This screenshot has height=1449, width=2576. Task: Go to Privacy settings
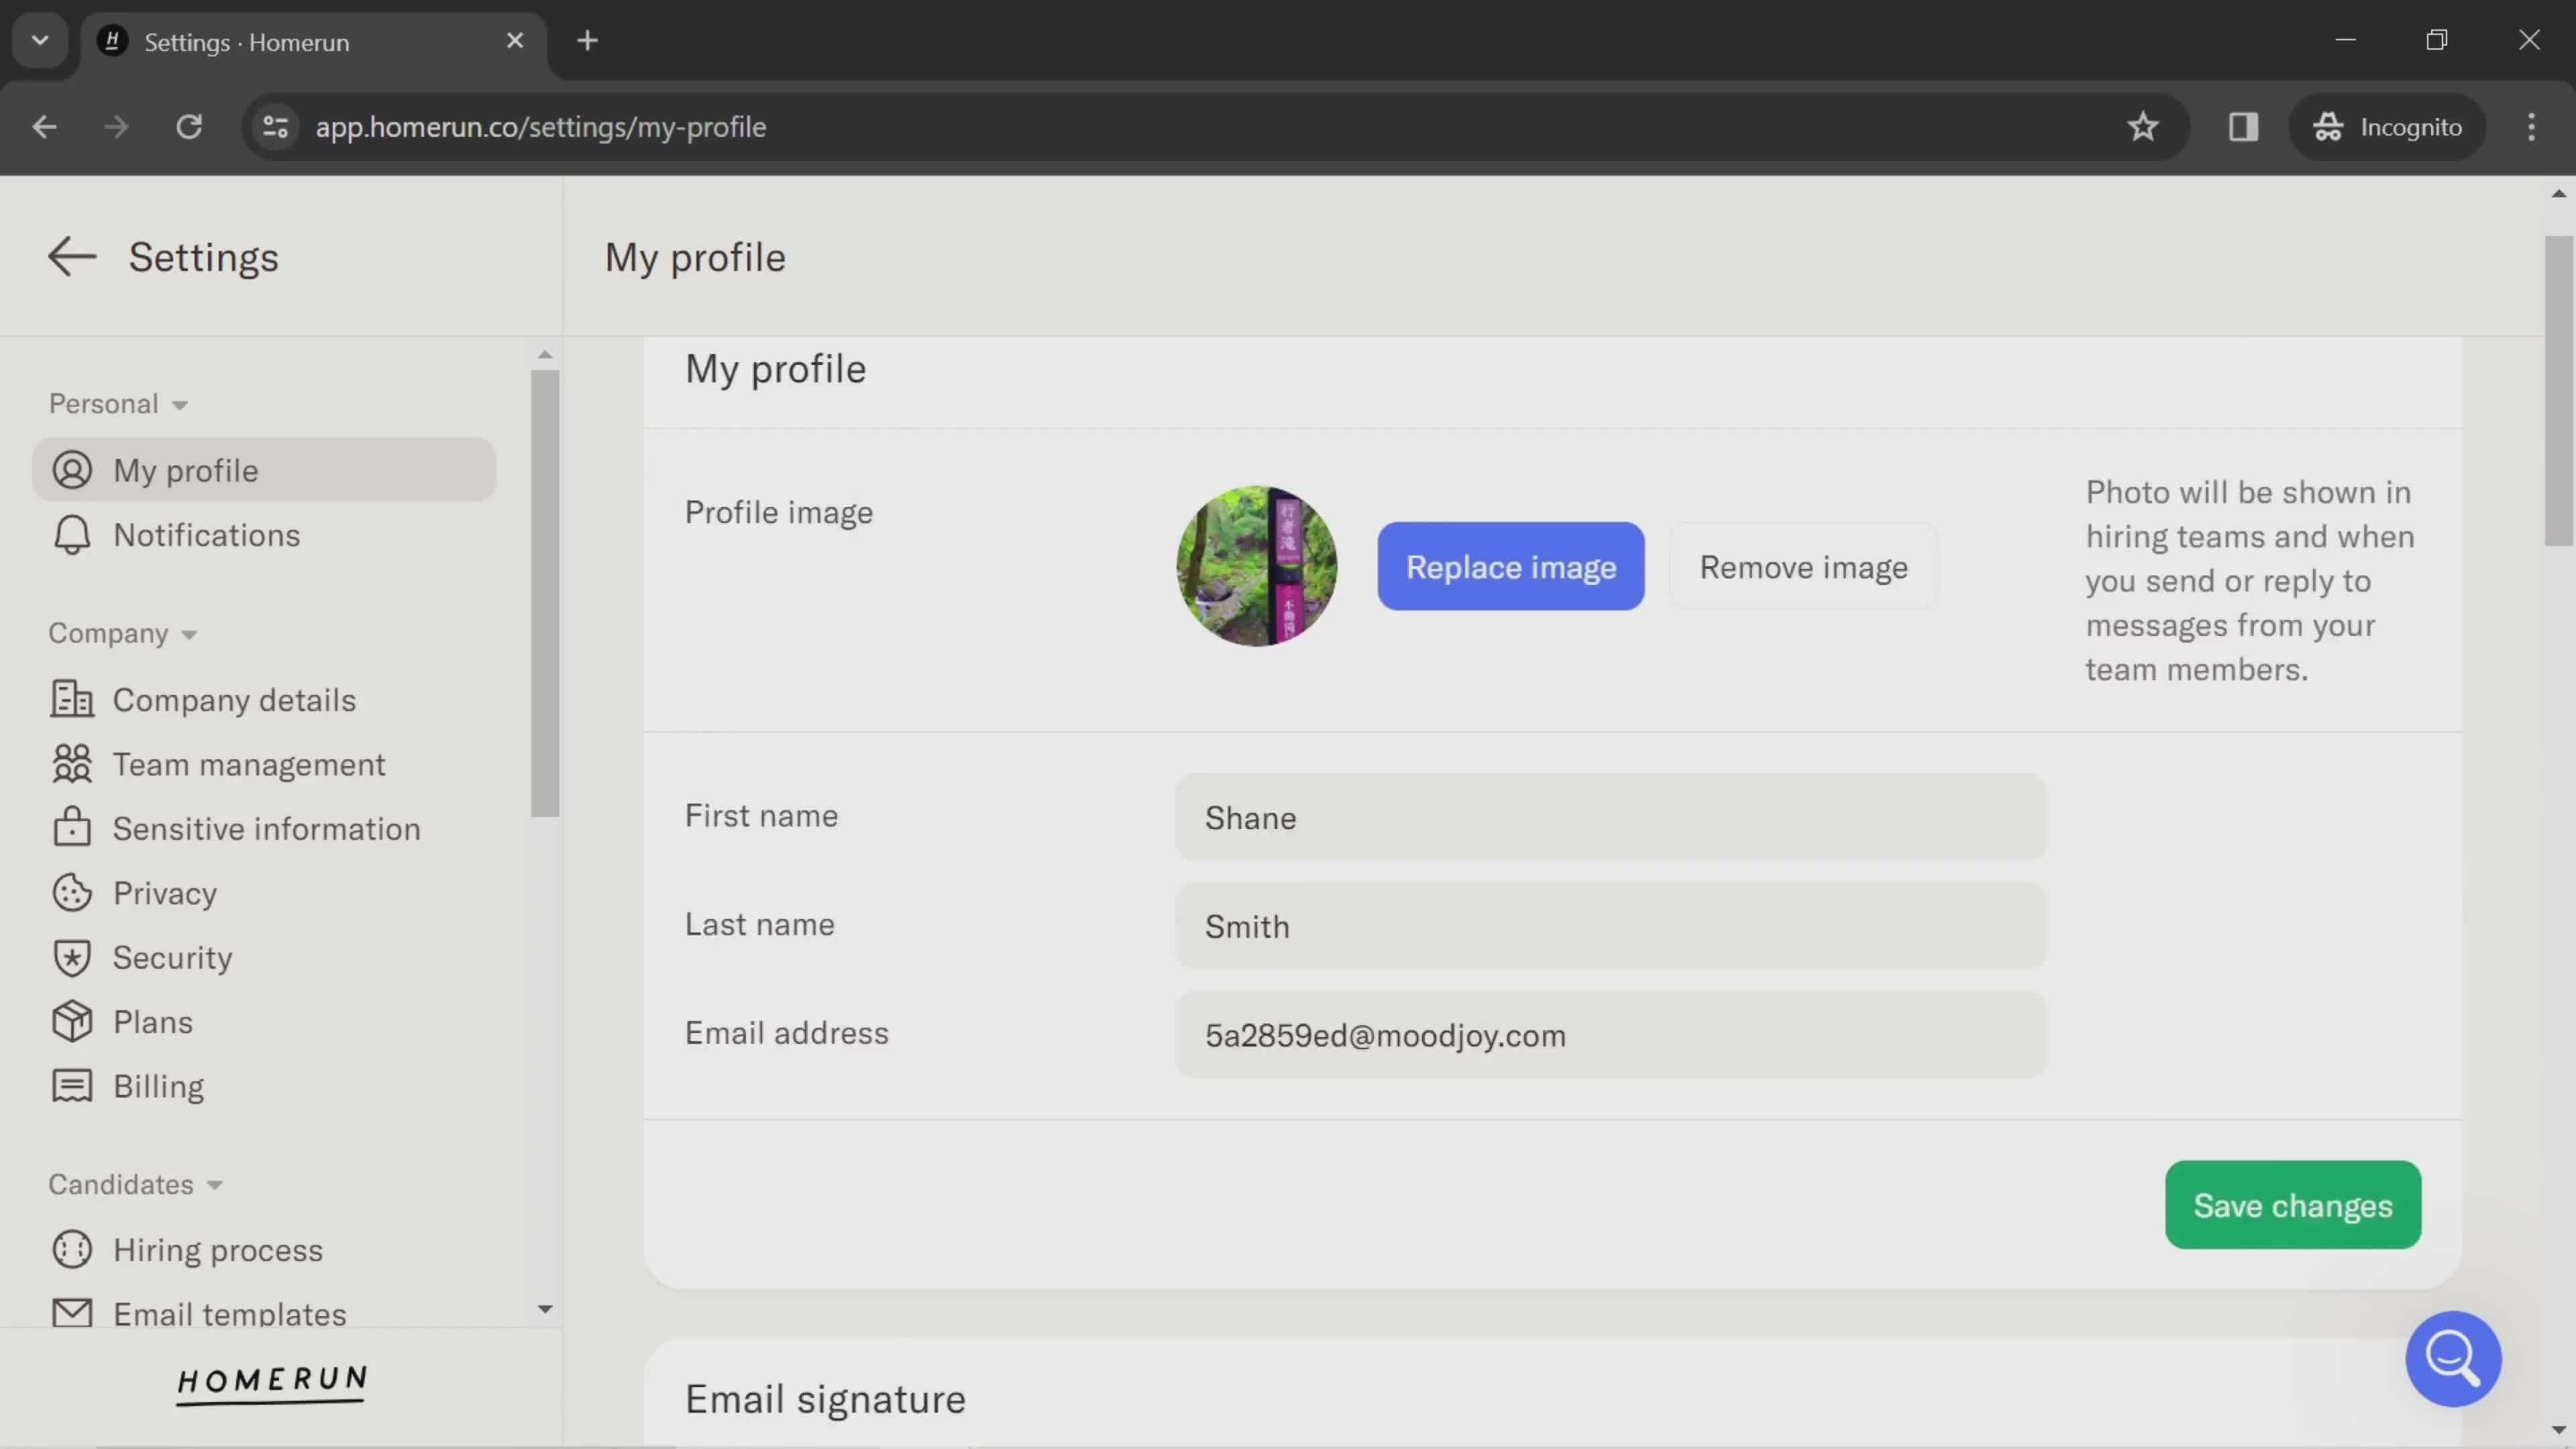tap(264, 893)
